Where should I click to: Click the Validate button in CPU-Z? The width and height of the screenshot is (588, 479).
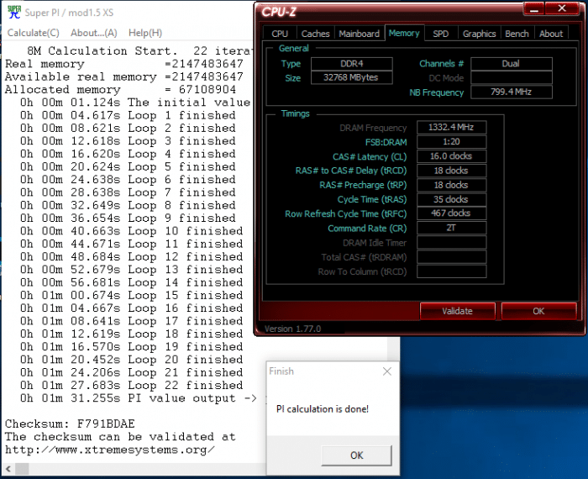[x=458, y=311]
